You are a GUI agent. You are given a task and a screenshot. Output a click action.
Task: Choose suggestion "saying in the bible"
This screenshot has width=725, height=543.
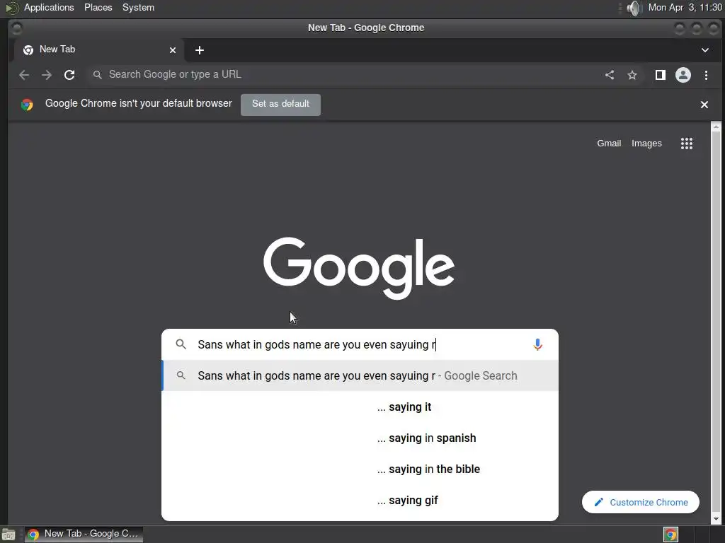[360, 469]
